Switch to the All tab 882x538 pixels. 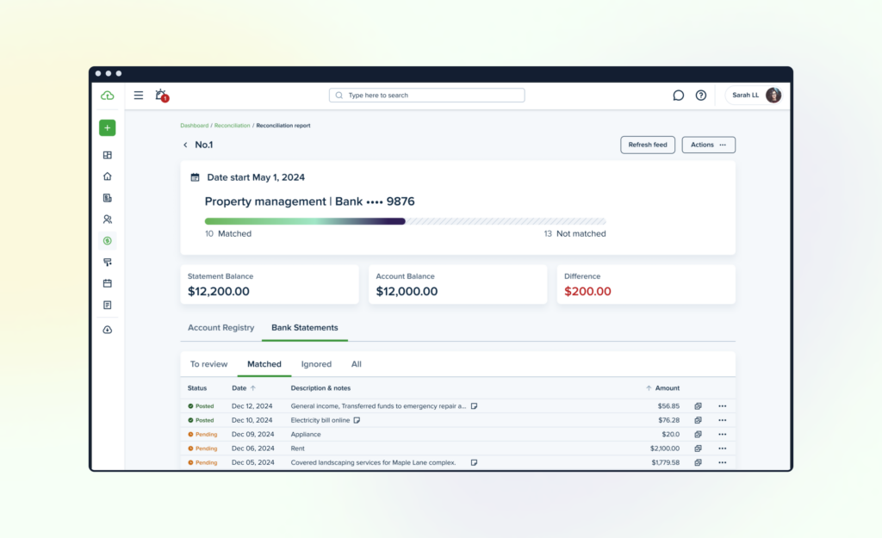(356, 364)
